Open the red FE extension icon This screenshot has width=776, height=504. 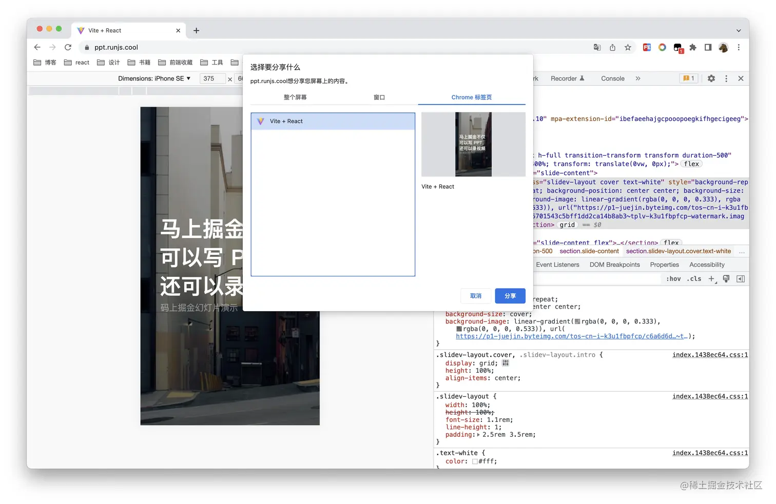point(647,47)
